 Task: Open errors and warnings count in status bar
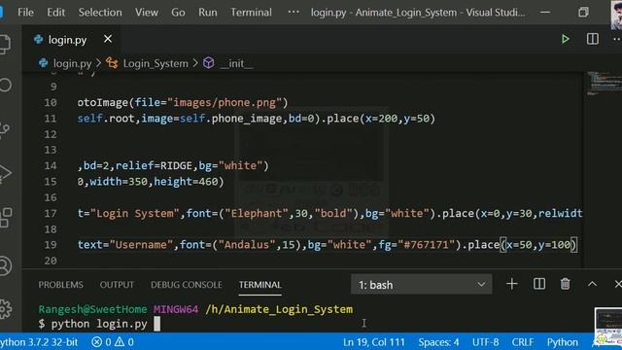pyautogui.click(x=113, y=342)
